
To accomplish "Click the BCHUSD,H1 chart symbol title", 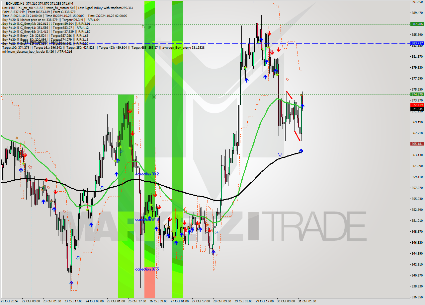I will tap(14, 3).
